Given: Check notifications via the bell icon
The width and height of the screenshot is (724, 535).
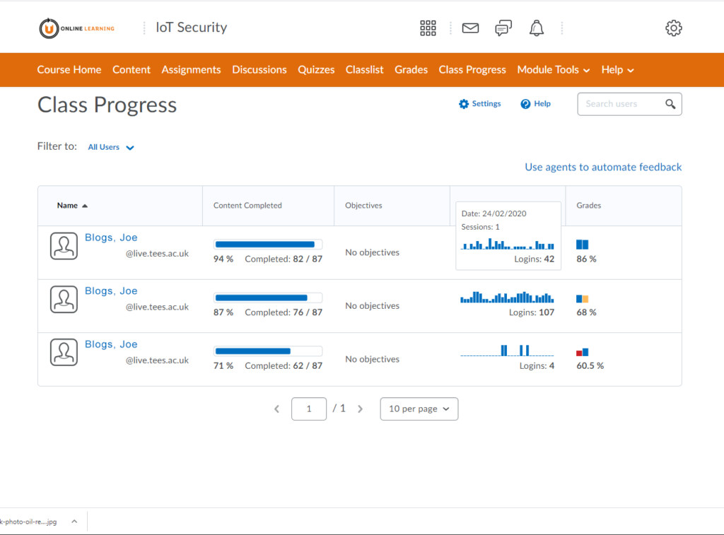Looking at the screenshot, I should coord(537,28).
